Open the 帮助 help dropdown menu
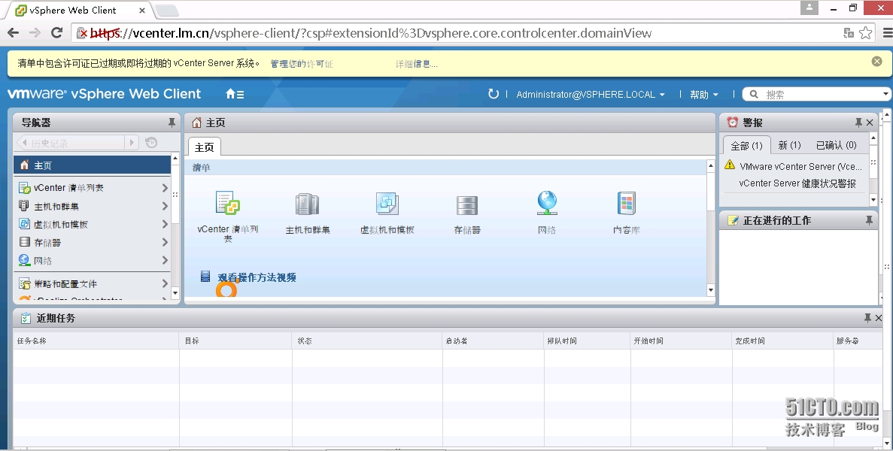893x451 pixels. 703,94
